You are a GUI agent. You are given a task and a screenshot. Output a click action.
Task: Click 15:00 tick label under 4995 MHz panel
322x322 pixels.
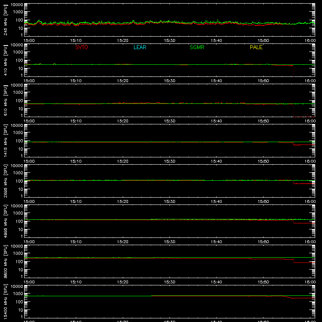tap(29, 242)
